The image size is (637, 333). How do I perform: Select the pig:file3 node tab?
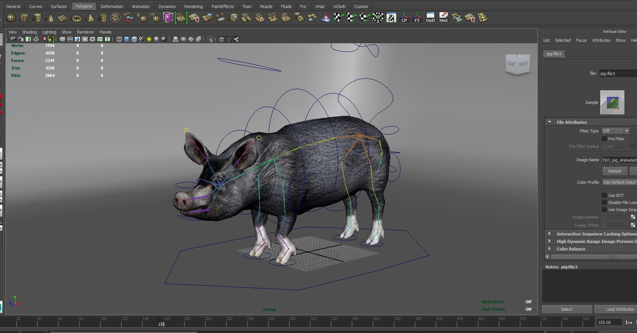(x=554, y=54)
